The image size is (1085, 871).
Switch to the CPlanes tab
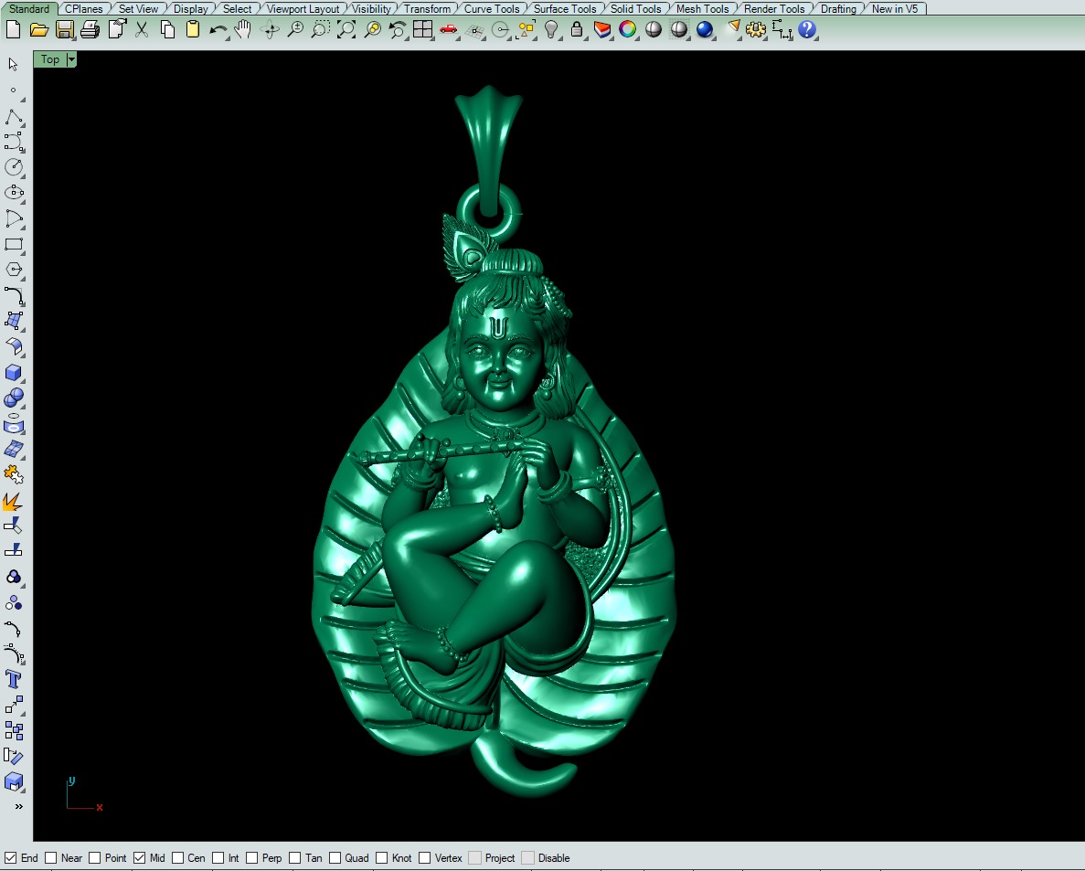click(84, 9)
